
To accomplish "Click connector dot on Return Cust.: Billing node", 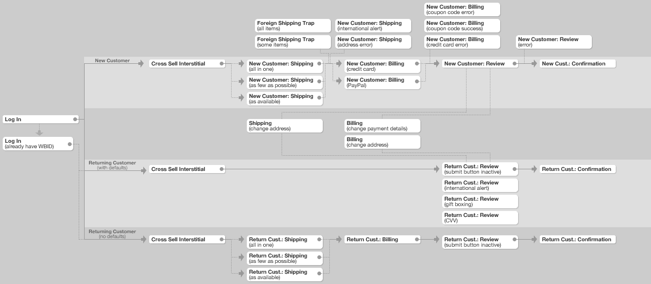I will [417, 240].
